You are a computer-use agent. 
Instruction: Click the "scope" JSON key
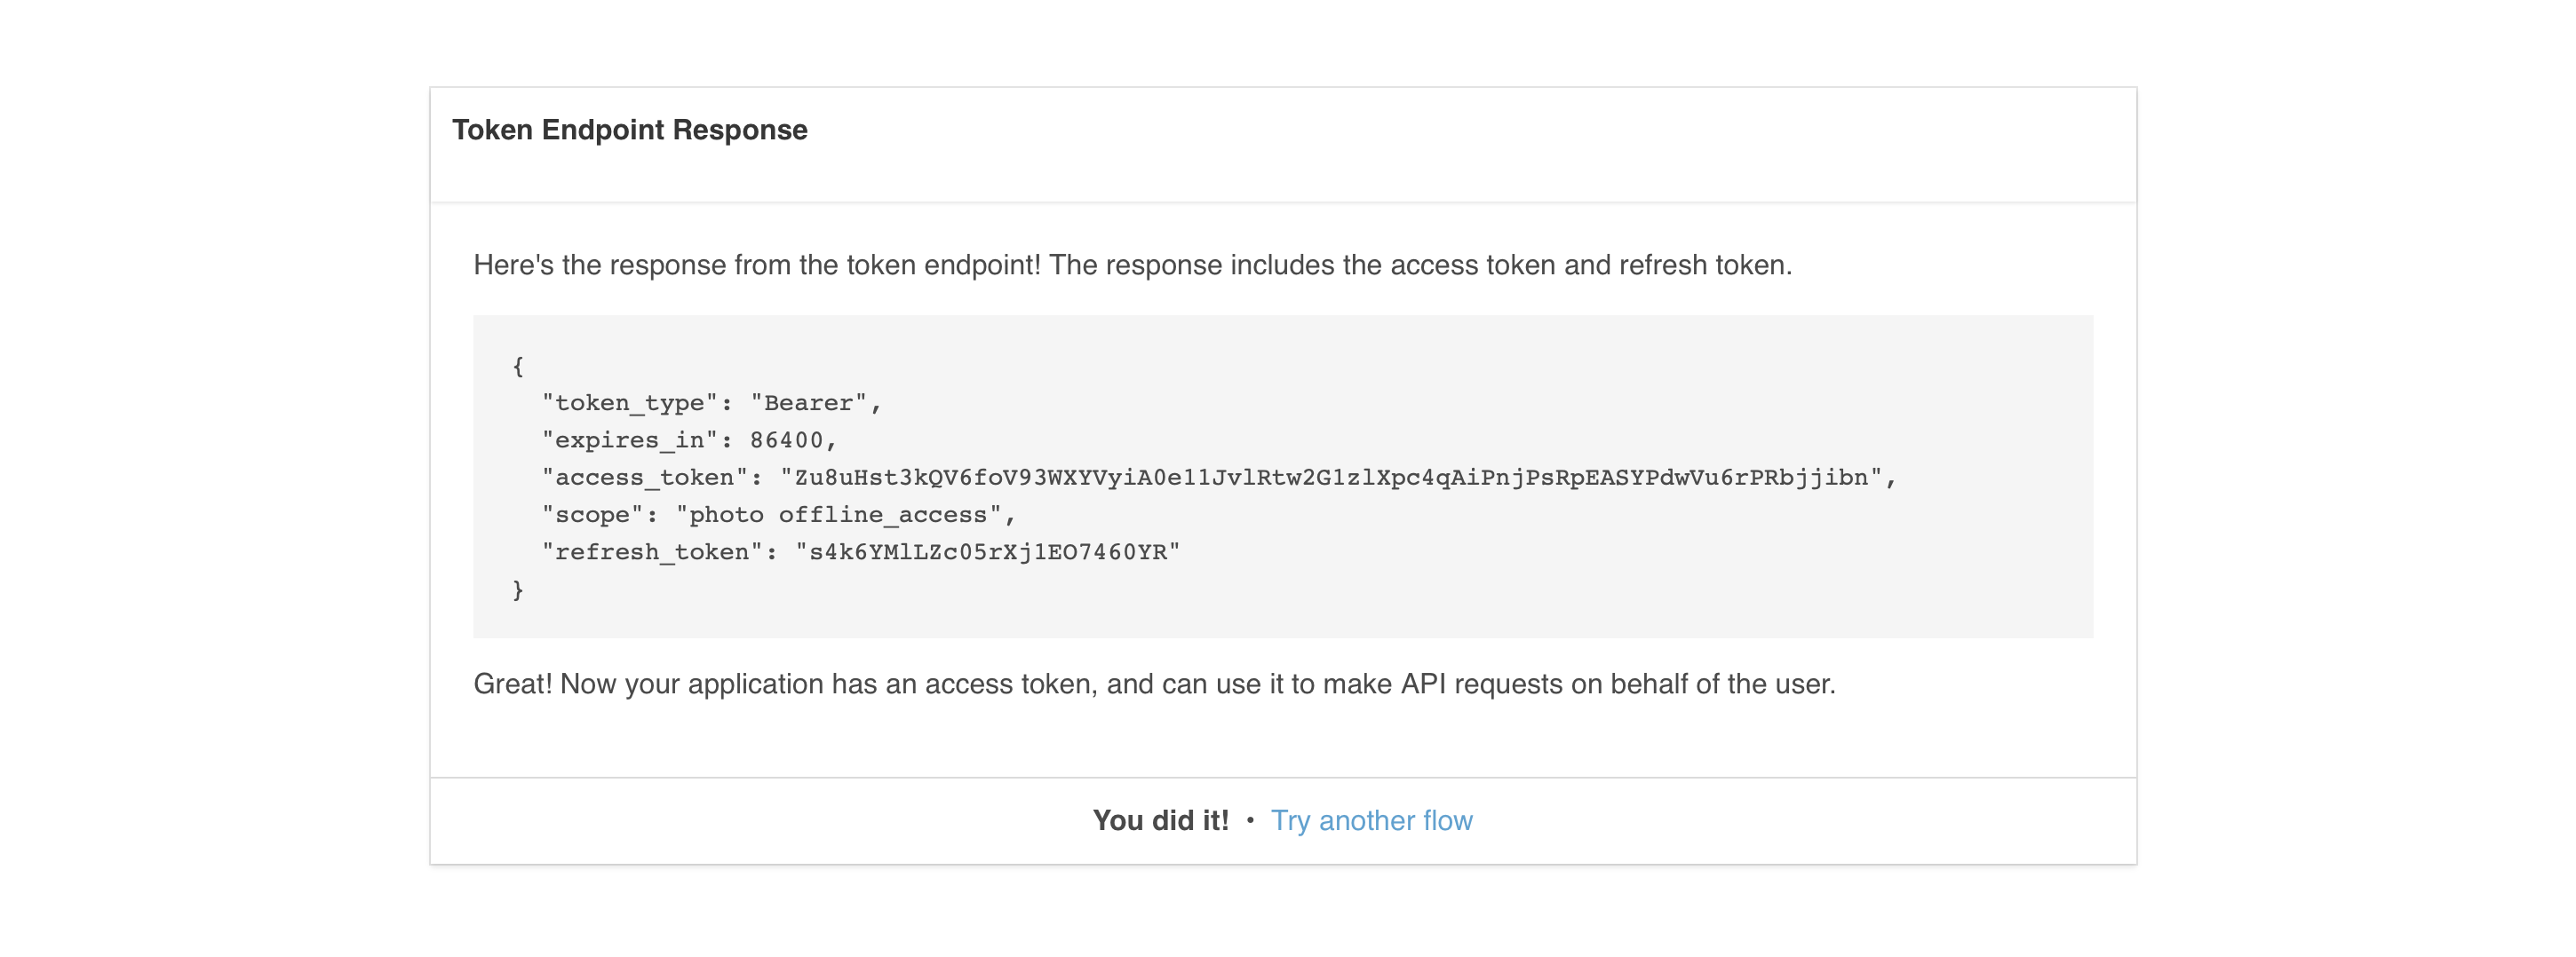[x=593, y=516]
